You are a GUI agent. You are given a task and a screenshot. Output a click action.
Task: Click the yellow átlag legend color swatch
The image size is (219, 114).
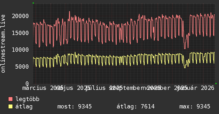[x=10, y=107]
